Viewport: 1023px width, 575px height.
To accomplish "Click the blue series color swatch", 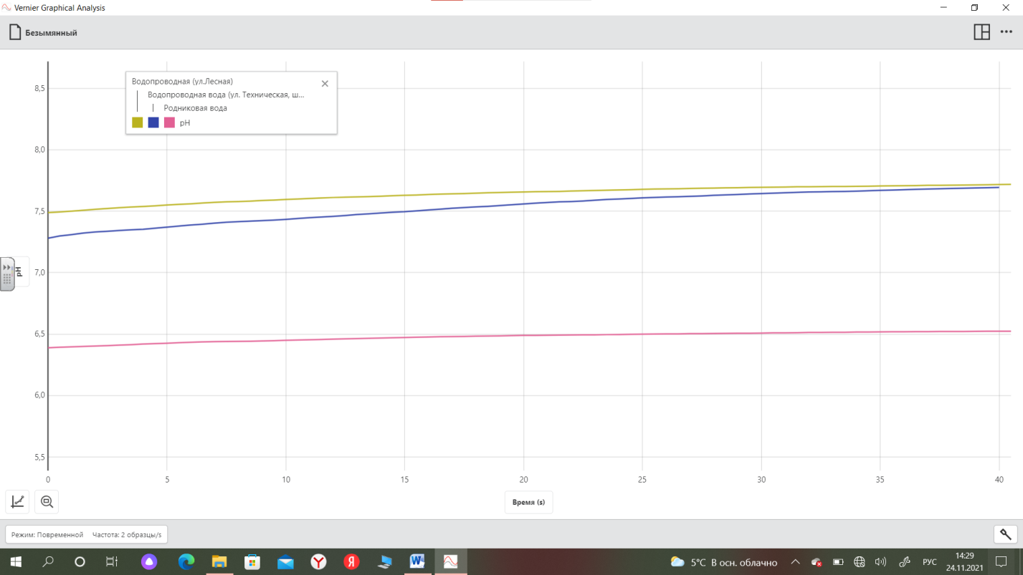I will pos(153,122).
